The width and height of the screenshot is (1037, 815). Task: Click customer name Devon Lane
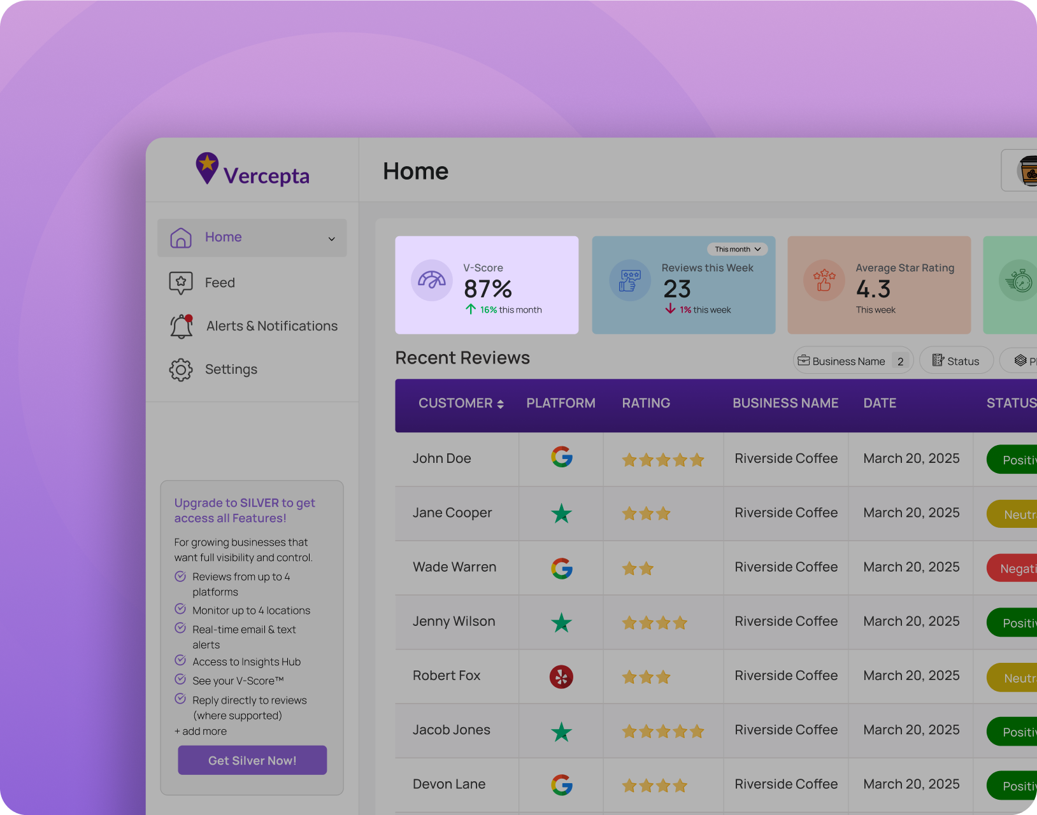(x=448, y=784)
